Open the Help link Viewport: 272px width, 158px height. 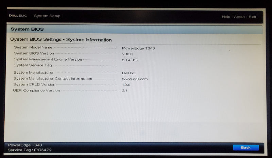(x=226, y=17)
